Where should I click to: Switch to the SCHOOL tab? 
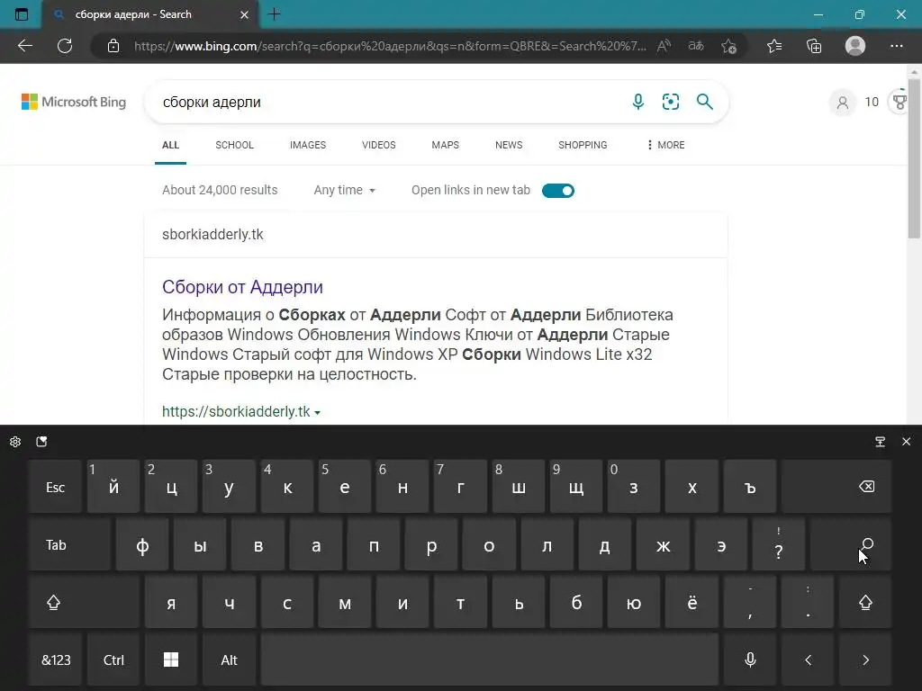point(235,145)
